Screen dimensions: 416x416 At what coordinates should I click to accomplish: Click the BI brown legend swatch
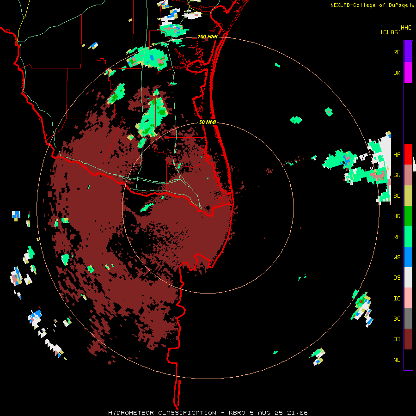click(x=408, y=339)
